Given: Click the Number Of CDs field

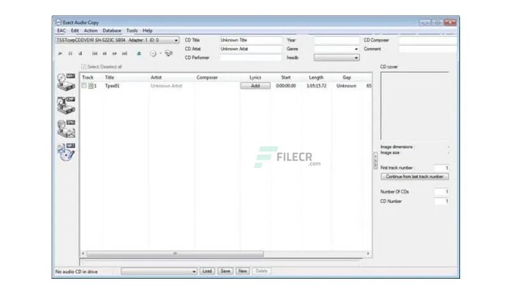Looking at the screenshot, I should tap(442, 192).
